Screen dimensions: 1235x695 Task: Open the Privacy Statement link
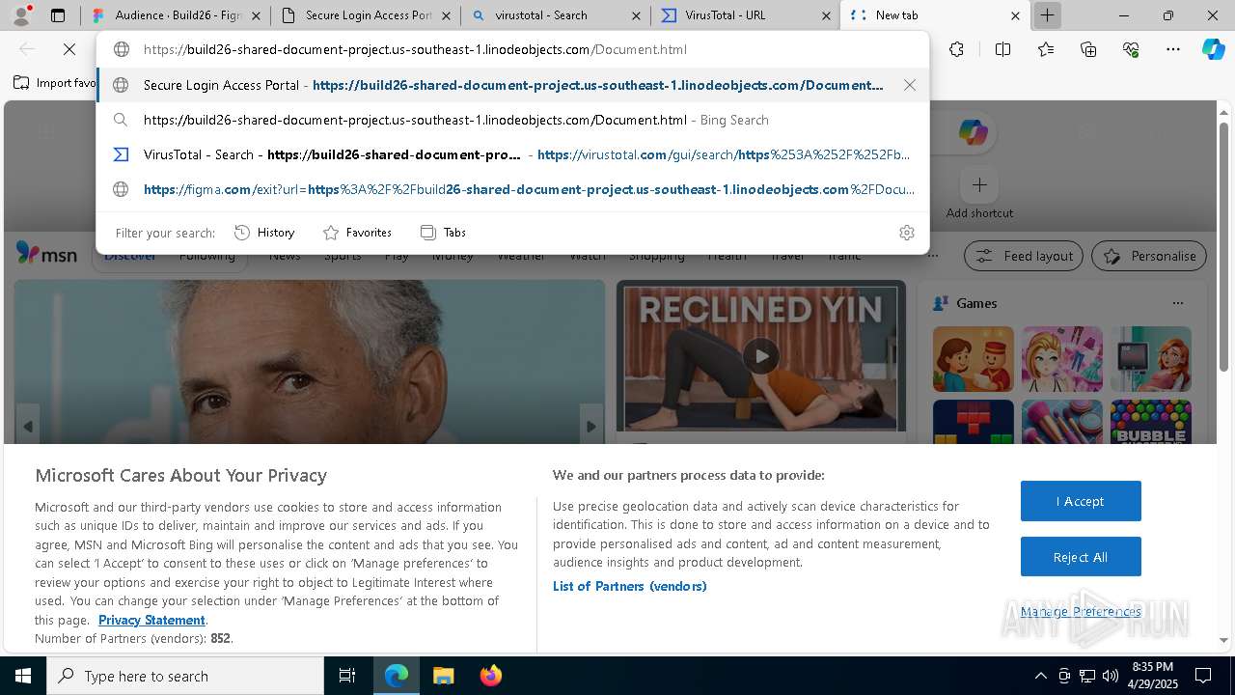tap(151, 620)
